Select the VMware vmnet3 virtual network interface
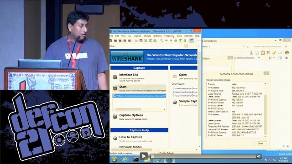The image size is (292, 164). [139, 96]
